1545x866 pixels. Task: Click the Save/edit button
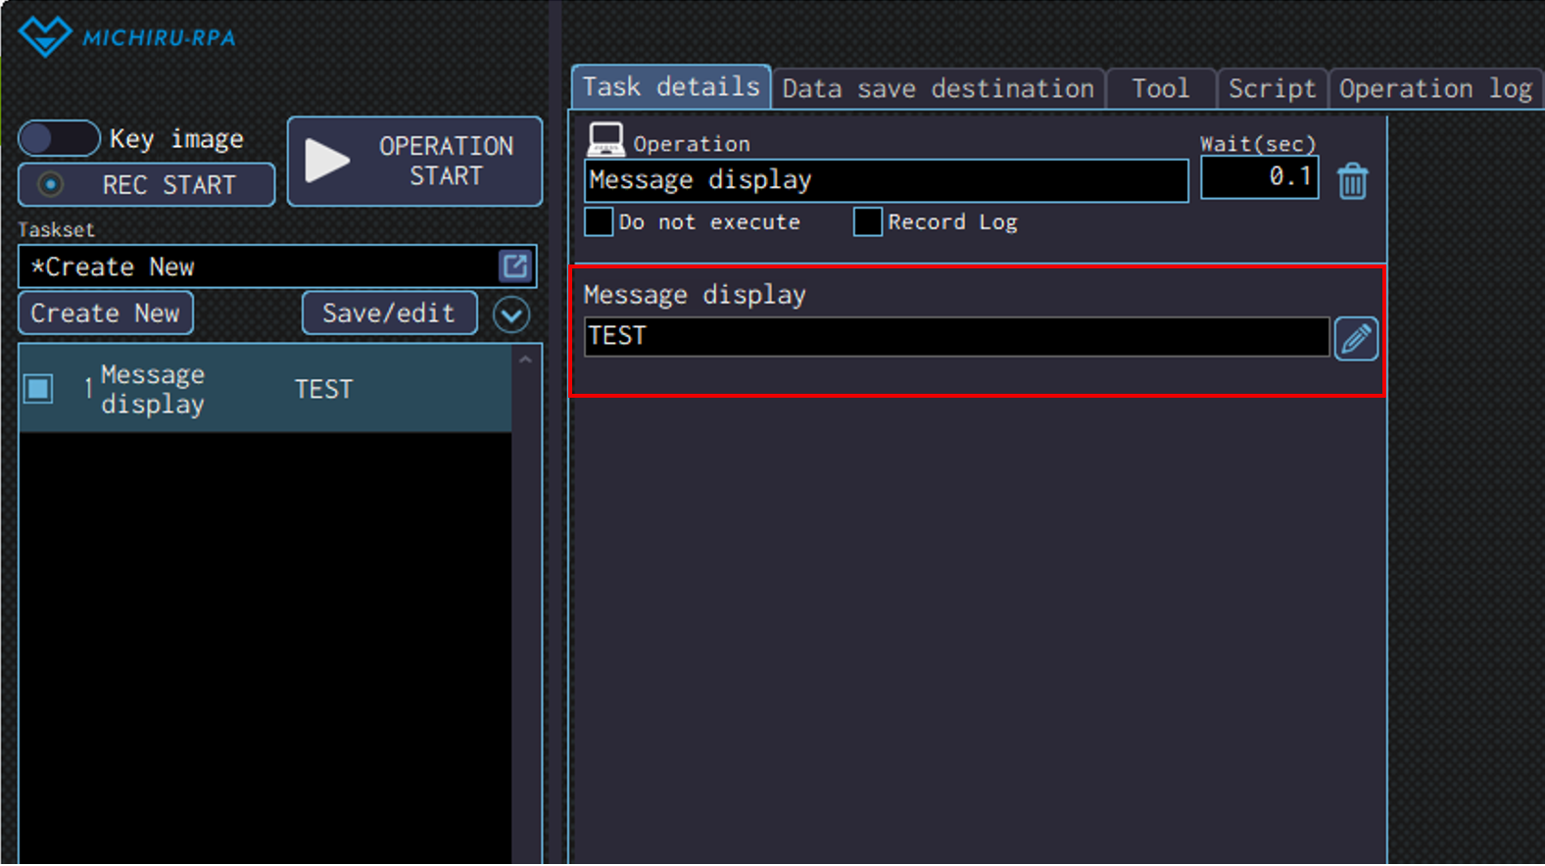point(389,313)
